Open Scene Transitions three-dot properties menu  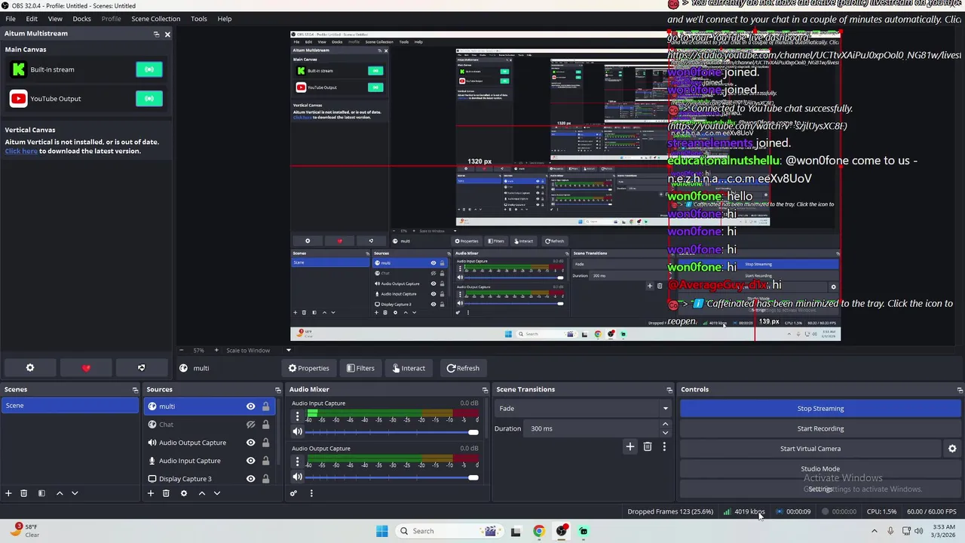click(x=664, y=446)
